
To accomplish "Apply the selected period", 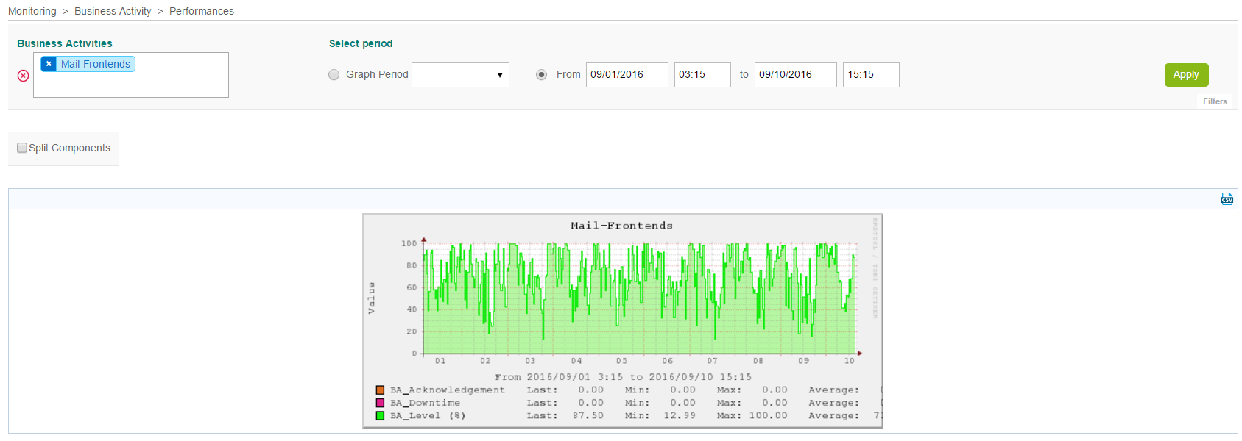I will click(x=1187, y=75).
